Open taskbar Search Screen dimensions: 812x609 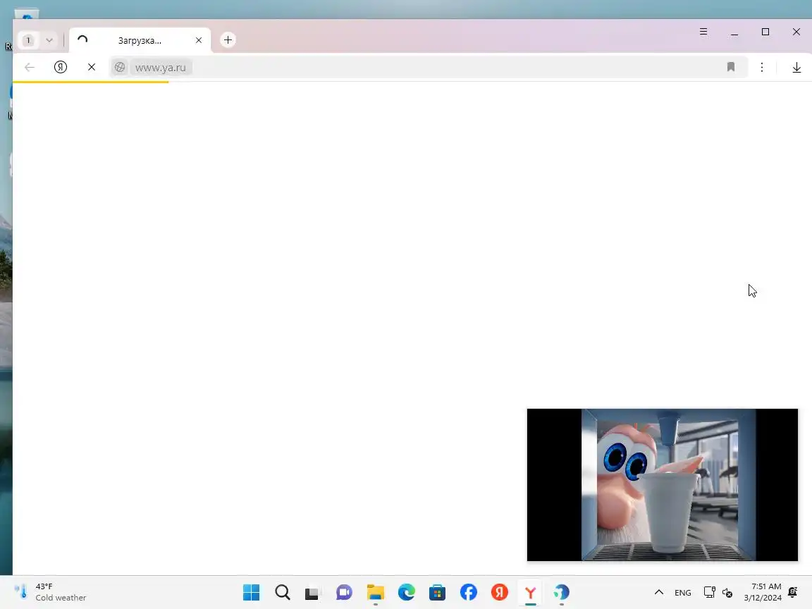pyautogui.click(x=282, y=592)
